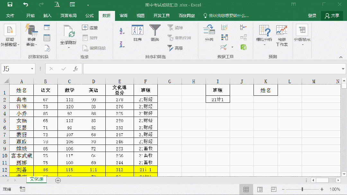This screenshot has width=347, height=195.
Task: Switch to the 审阅 tab
Action: coord(123,16)
